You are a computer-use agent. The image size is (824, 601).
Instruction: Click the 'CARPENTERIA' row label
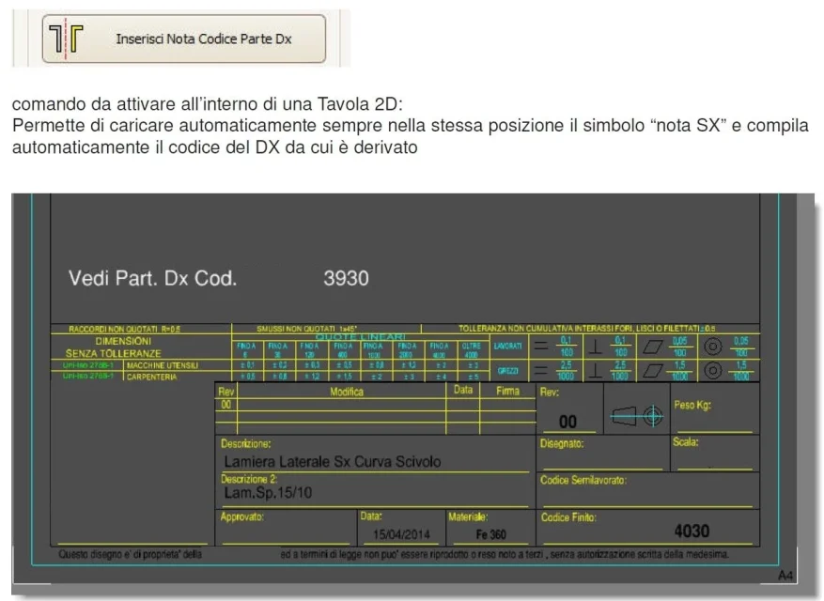pos(152,378)
